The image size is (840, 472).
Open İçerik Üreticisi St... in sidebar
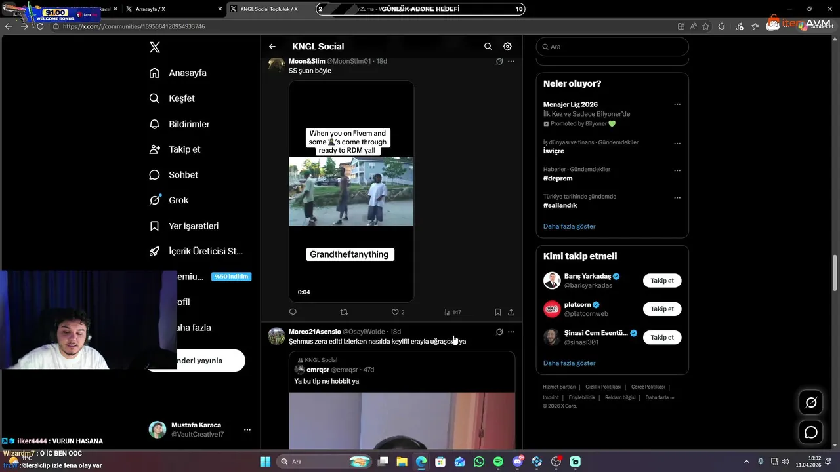pos(196,251)
